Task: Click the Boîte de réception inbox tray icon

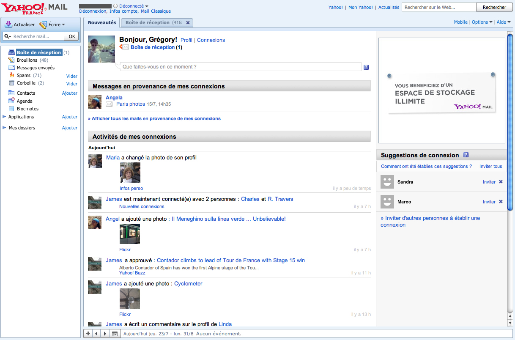Action: [12, 52]
